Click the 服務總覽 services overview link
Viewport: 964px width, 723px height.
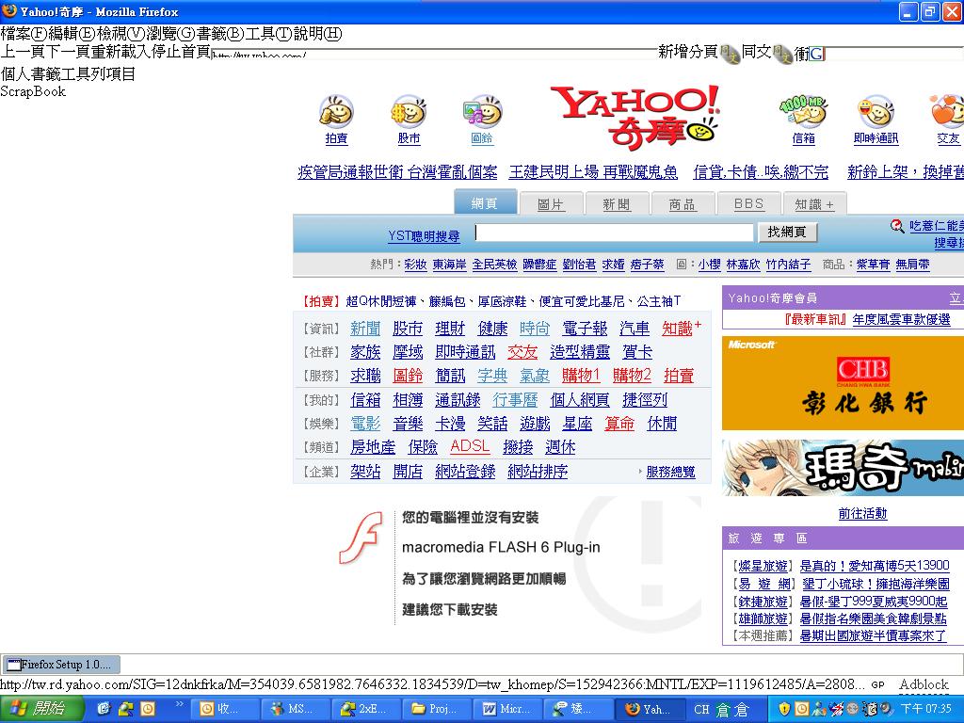pos(670,473)
